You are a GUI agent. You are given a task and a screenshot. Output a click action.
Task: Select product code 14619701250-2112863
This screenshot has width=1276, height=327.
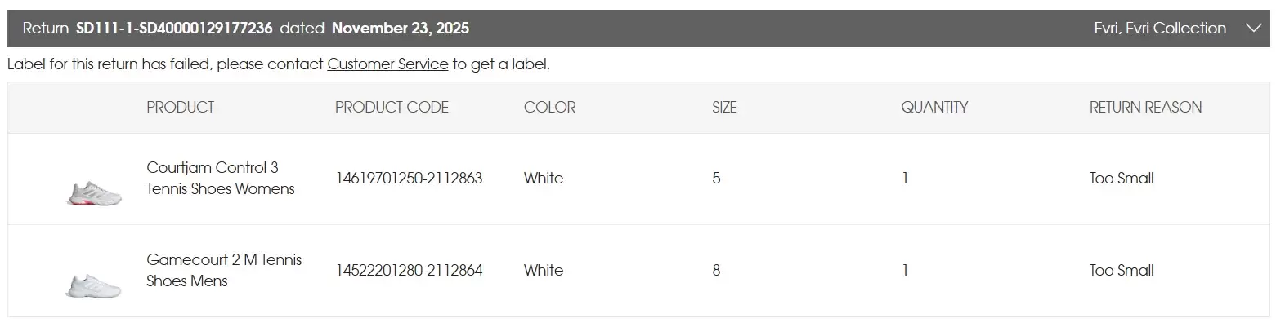coord(409,179)
